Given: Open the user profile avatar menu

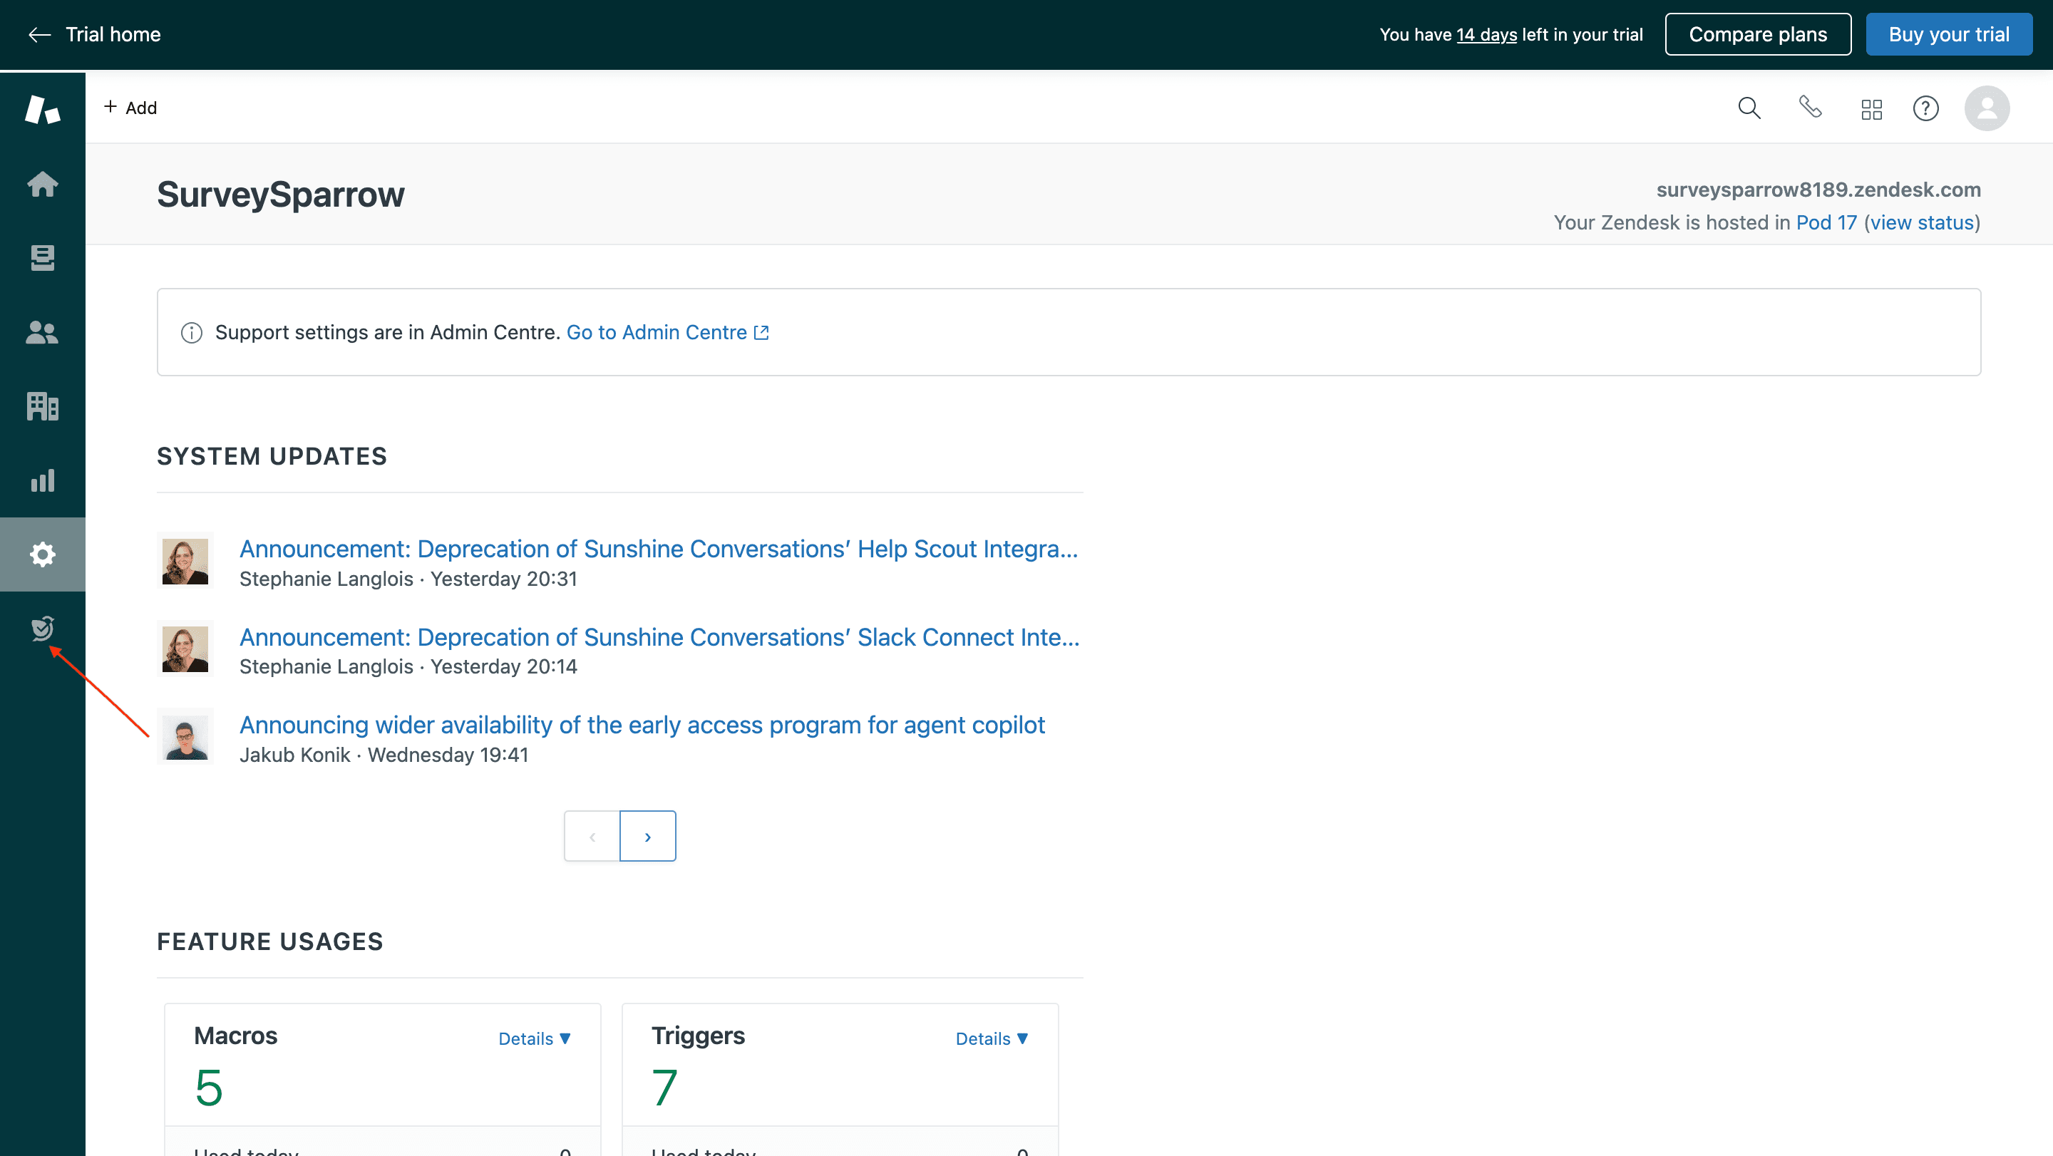Looking at the screenshot, I should click(1986, 108).
